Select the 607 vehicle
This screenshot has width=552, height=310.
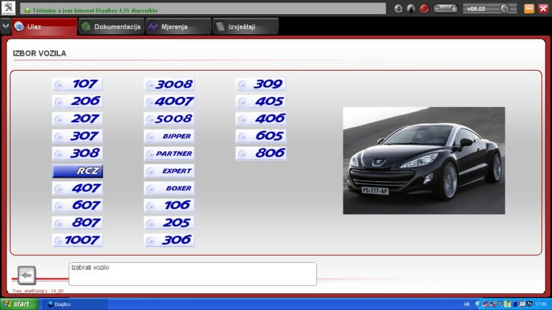pyautogui.click(x=77, y=205)
